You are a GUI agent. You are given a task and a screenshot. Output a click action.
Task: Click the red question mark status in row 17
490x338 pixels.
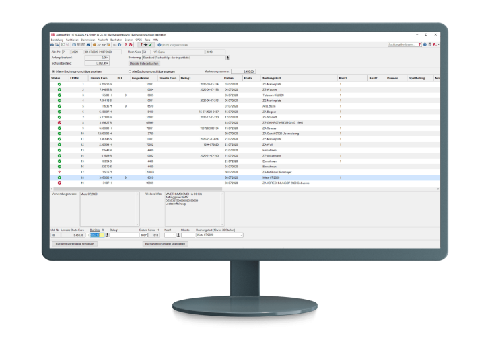(x=59, y=172)
